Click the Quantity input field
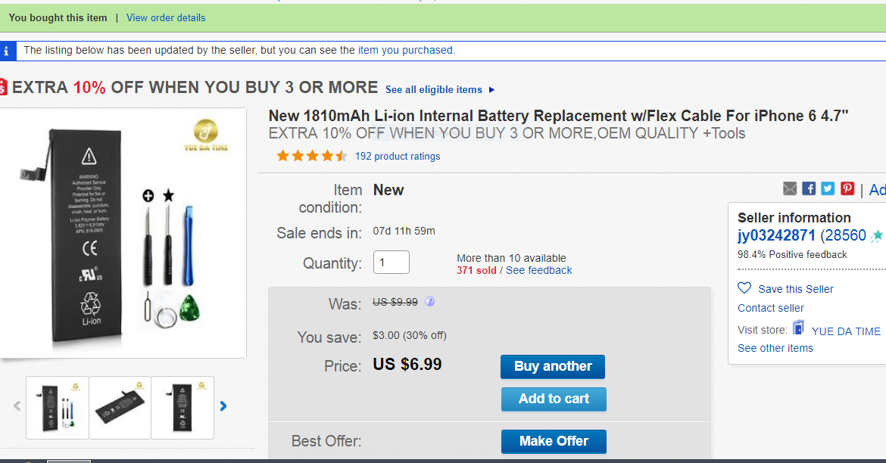 coord(392,263)
